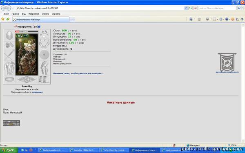Click the empty necklace equipment slot
This screenshot has width=245, height=153.
44,35
